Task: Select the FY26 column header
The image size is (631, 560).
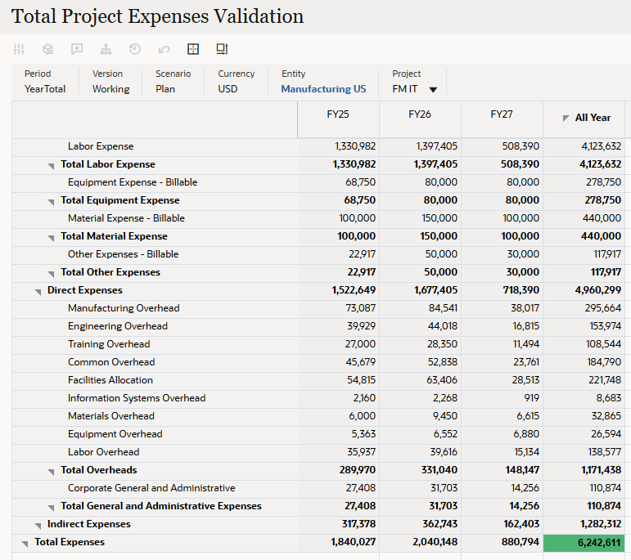Action: pos(420,119)
